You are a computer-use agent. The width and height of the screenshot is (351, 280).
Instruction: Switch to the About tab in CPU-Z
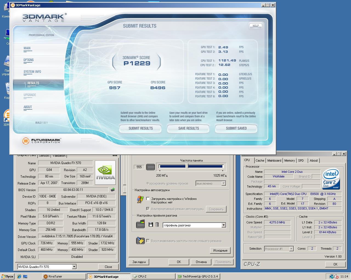[314, 161]
